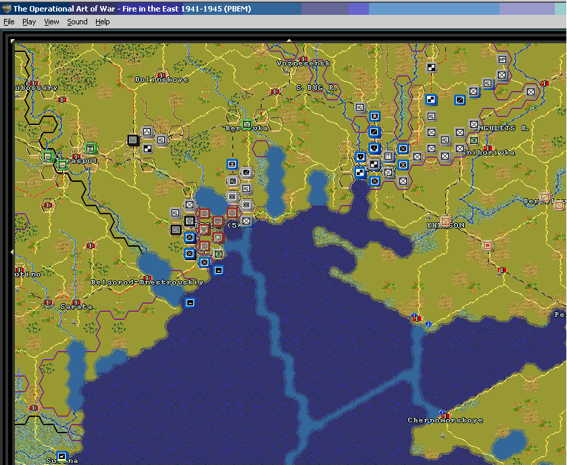Click the INGULETS R. river label

coord(503,128)
